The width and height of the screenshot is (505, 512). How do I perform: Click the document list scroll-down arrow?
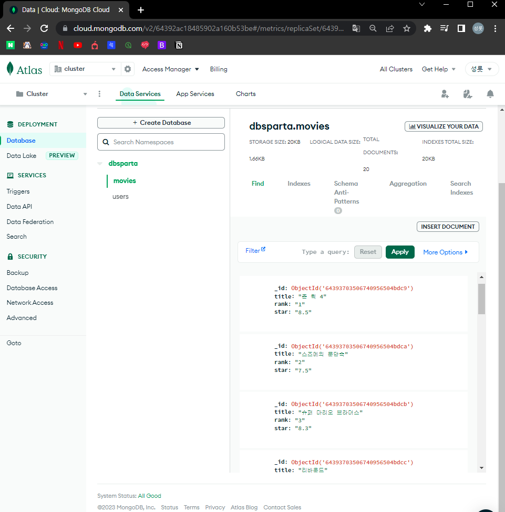[481, 468]
